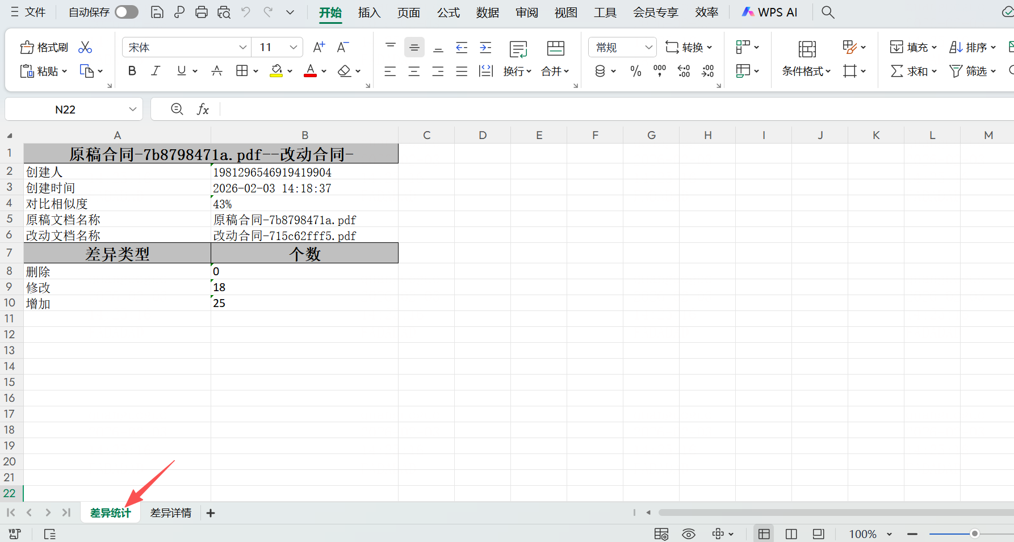Open the Conditional Formatting (条件格式) menu
Screen dimensions: 1014x542
(x=807, y=58)
